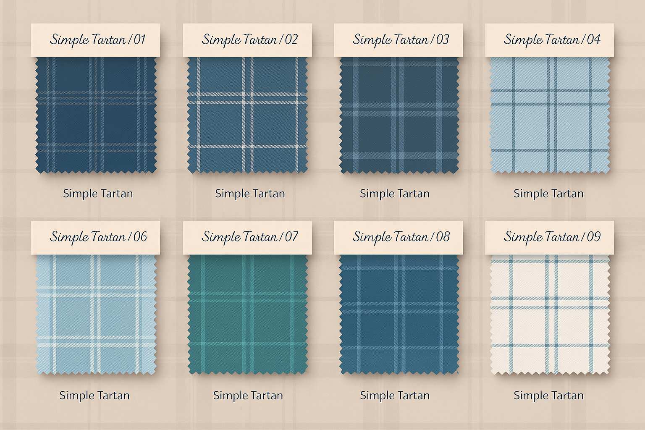Click the caption under swatch 04
This screenshot has height=430, width=645.
coord(548,194)
